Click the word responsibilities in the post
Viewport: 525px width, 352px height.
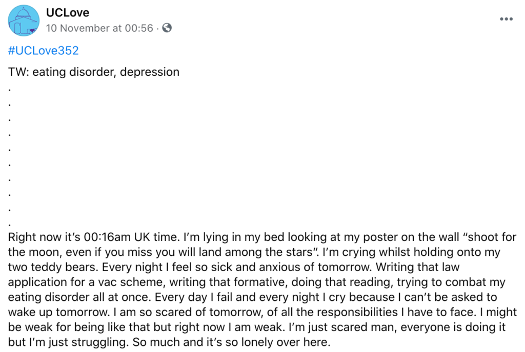coord(357,312)
